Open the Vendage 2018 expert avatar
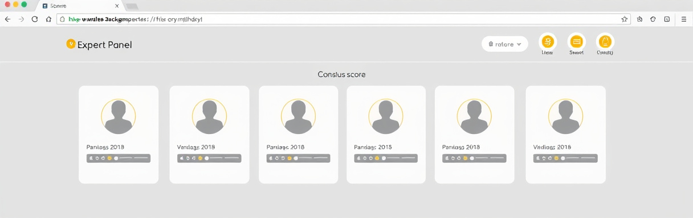The height and width of the screenshot is (218, 693). 209,116
